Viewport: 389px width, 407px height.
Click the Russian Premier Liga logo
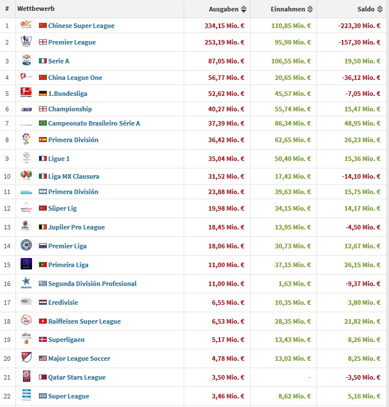coord(26,245)
